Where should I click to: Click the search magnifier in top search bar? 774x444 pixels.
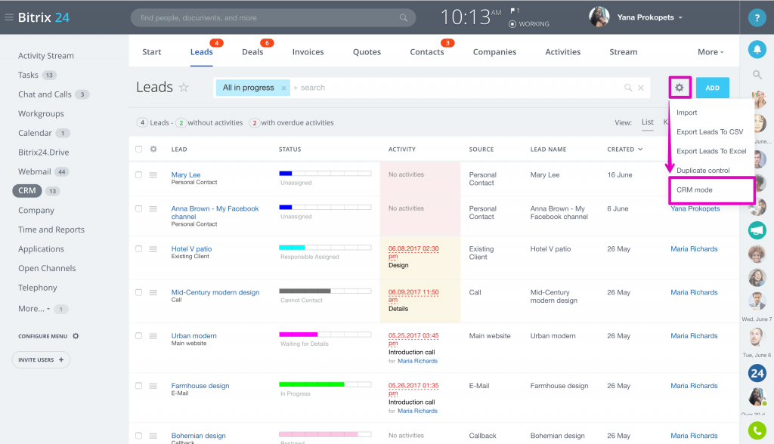click(404, 18)
